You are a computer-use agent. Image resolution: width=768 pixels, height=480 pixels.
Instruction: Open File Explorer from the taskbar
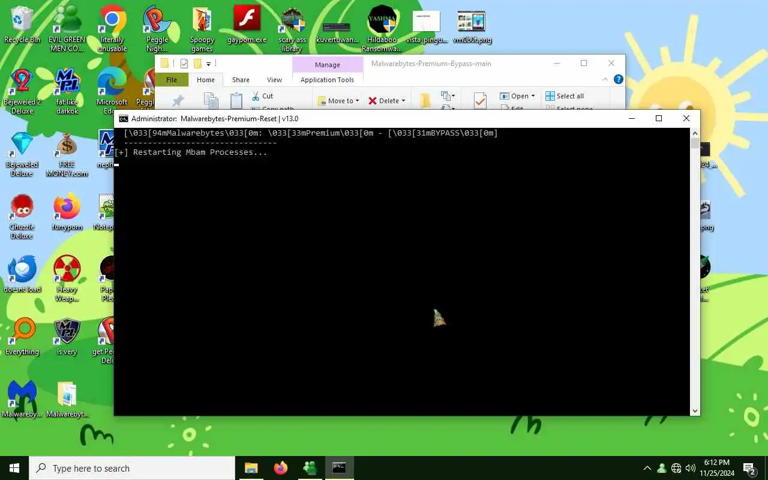point(251,468)
